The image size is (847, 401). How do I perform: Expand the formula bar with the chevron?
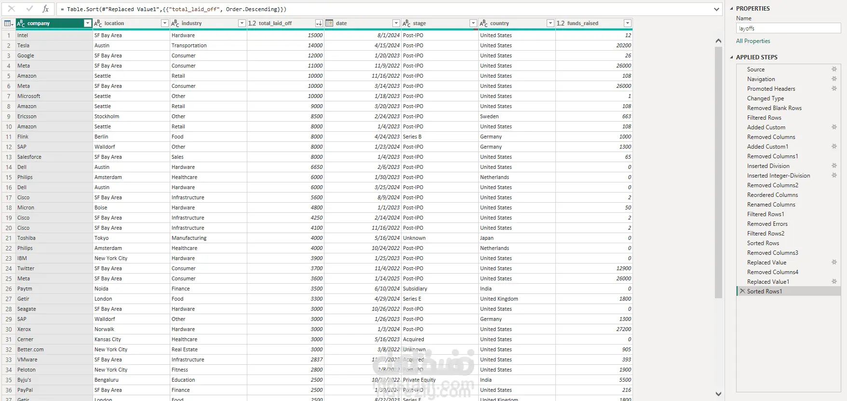coord(716,9)
